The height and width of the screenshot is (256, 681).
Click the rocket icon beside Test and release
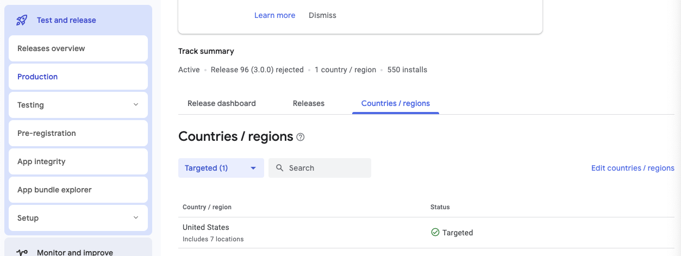click(x=22, y=20)
